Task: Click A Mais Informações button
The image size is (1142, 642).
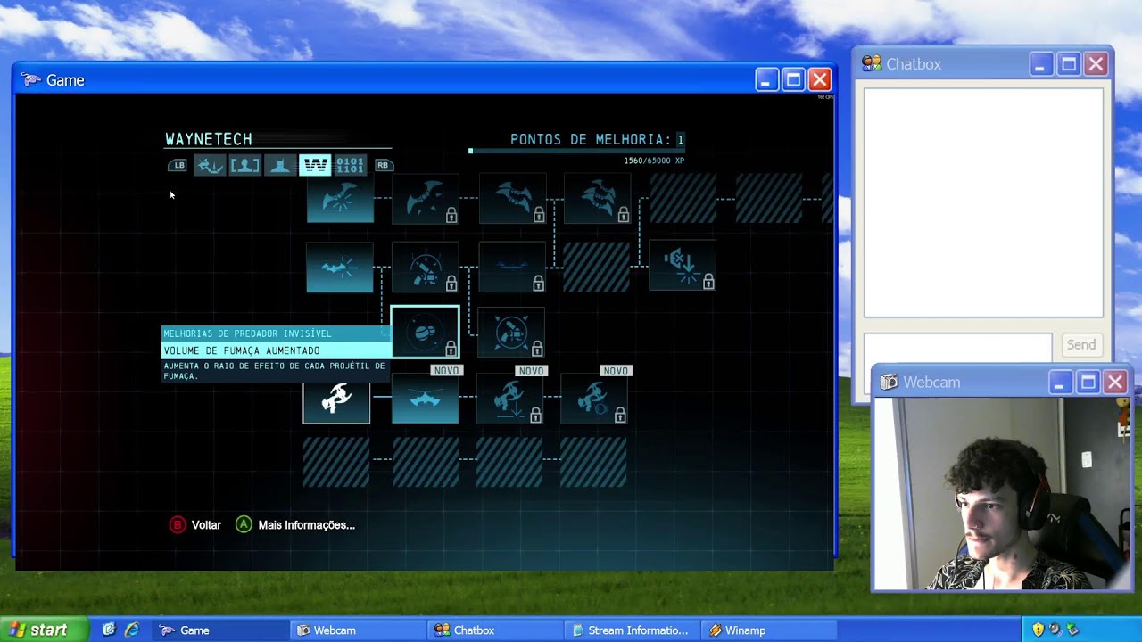Action: pos(295,525)
